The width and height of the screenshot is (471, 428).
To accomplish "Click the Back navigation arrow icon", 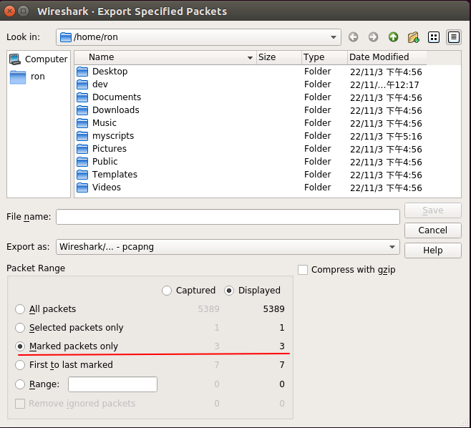I will click(354, 37).
